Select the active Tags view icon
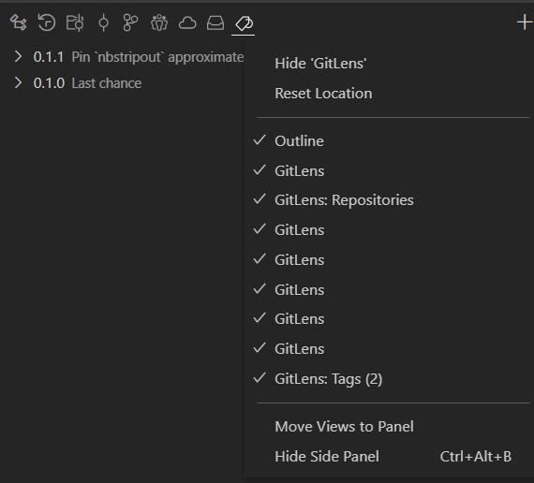534x483 pixels. click(x=244, y=22)
